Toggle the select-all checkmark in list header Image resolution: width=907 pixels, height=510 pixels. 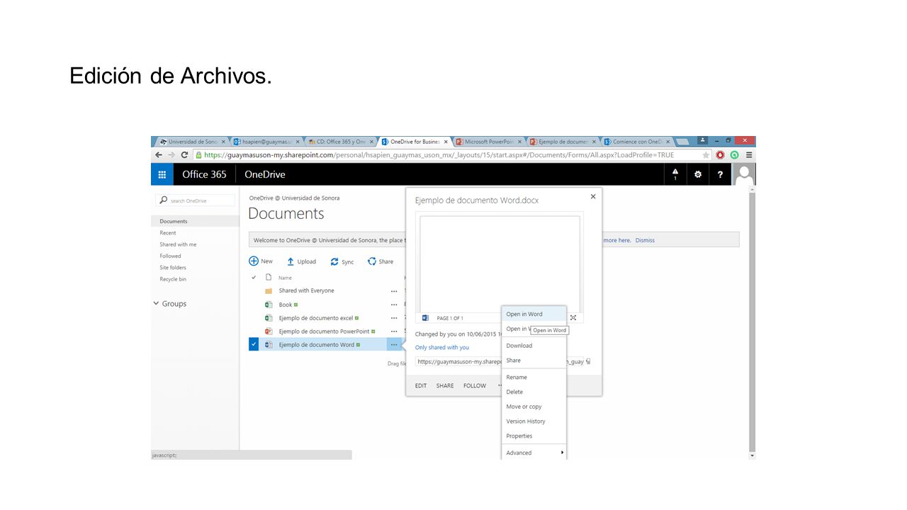pyautogui.click(x=254, y=277)
